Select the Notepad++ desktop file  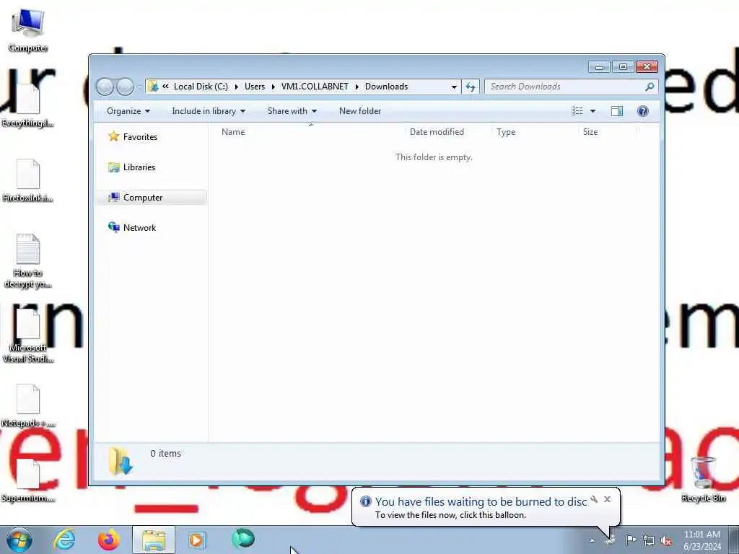pyautogui.click(x=28, y=405)
